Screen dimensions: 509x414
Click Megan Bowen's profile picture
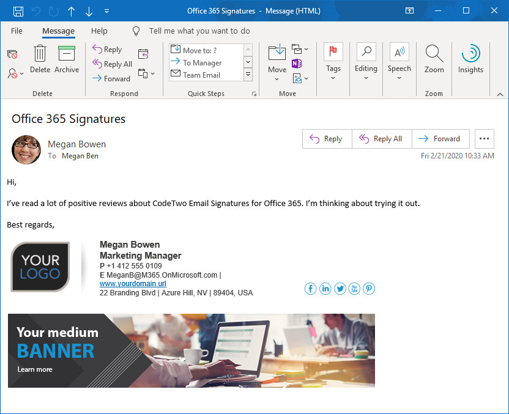(x=26, y=150)
